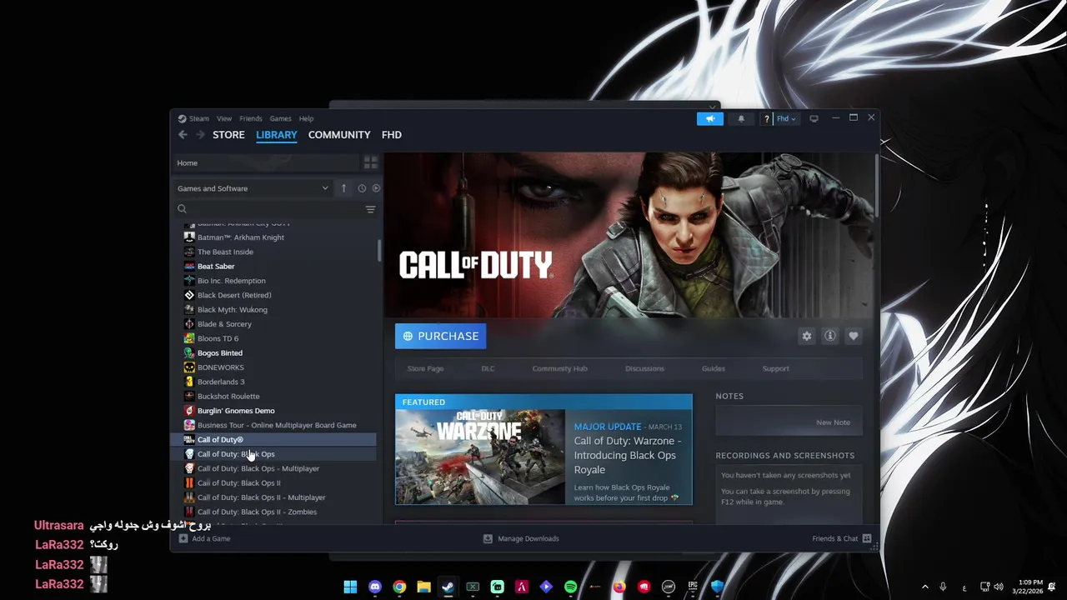Open game settings gear icon
Screen dimensions: 1067x600
806,336
